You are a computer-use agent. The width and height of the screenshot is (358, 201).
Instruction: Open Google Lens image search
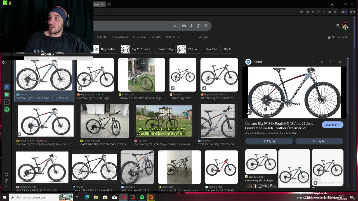(x=199, y=26)
